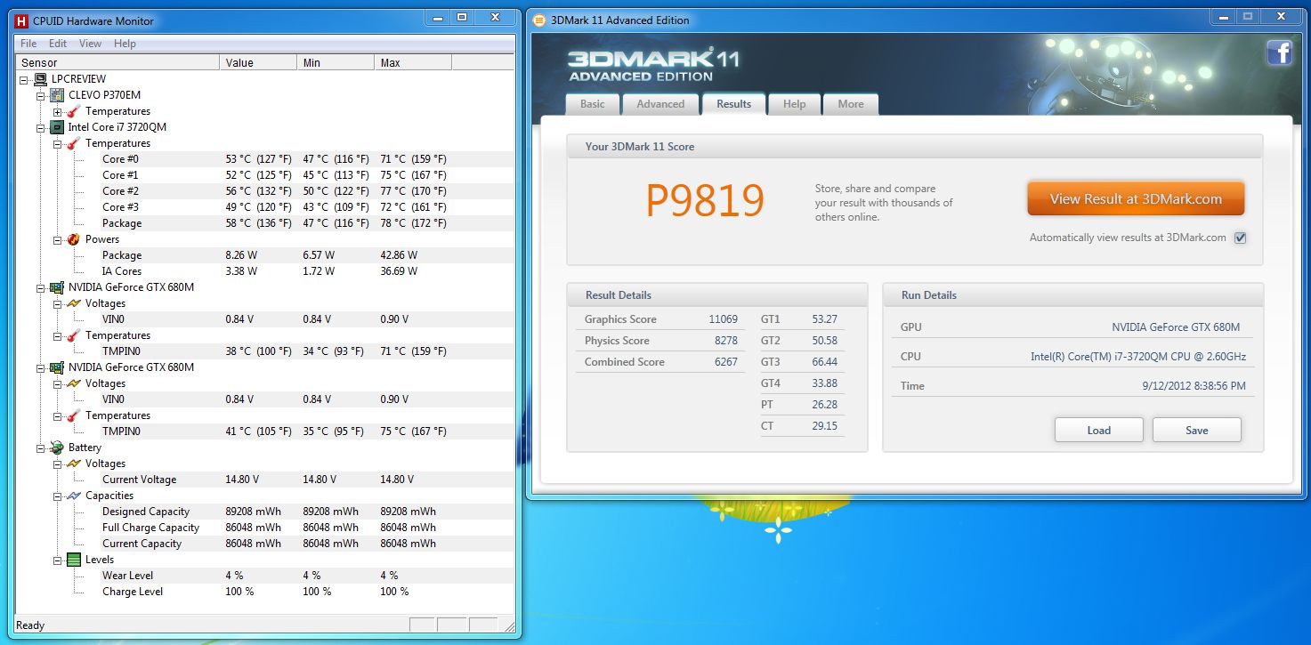Click the CLEVO P370EM motherboard icon
The width and height of the screenshot is (1311, 645).
pos(58,95)
